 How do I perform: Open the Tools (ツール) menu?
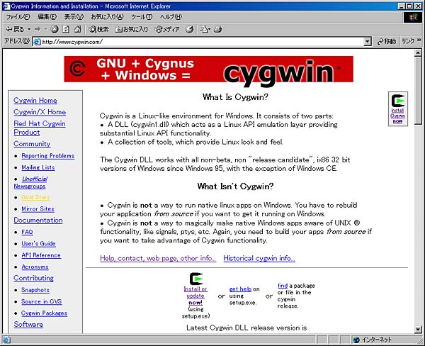click(142, 17)
